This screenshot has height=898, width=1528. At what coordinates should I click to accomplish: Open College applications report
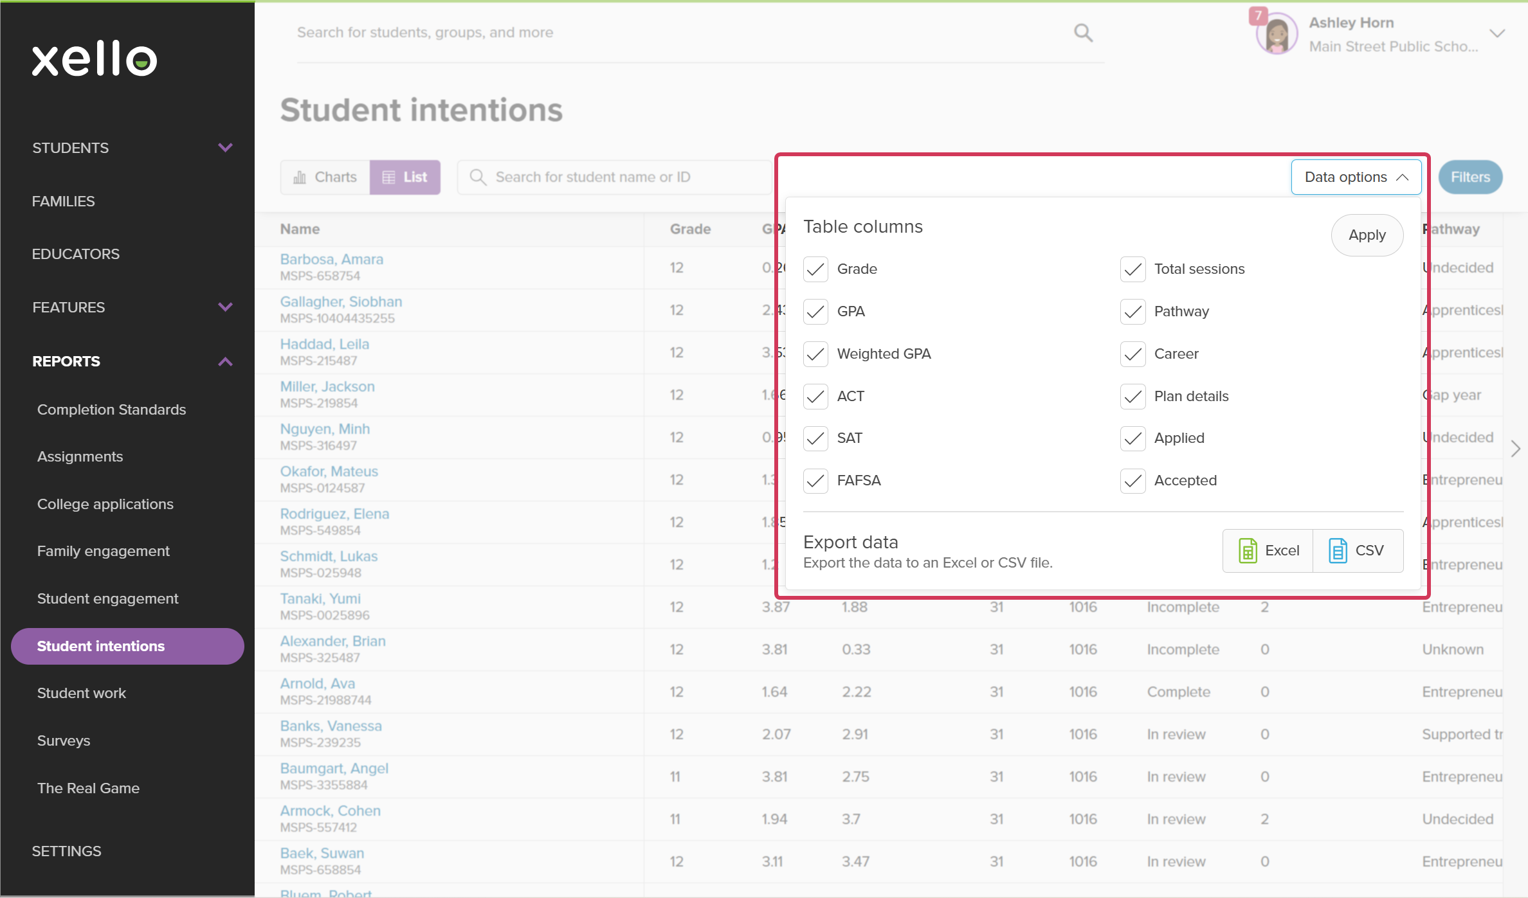click(x=105, y=505)
